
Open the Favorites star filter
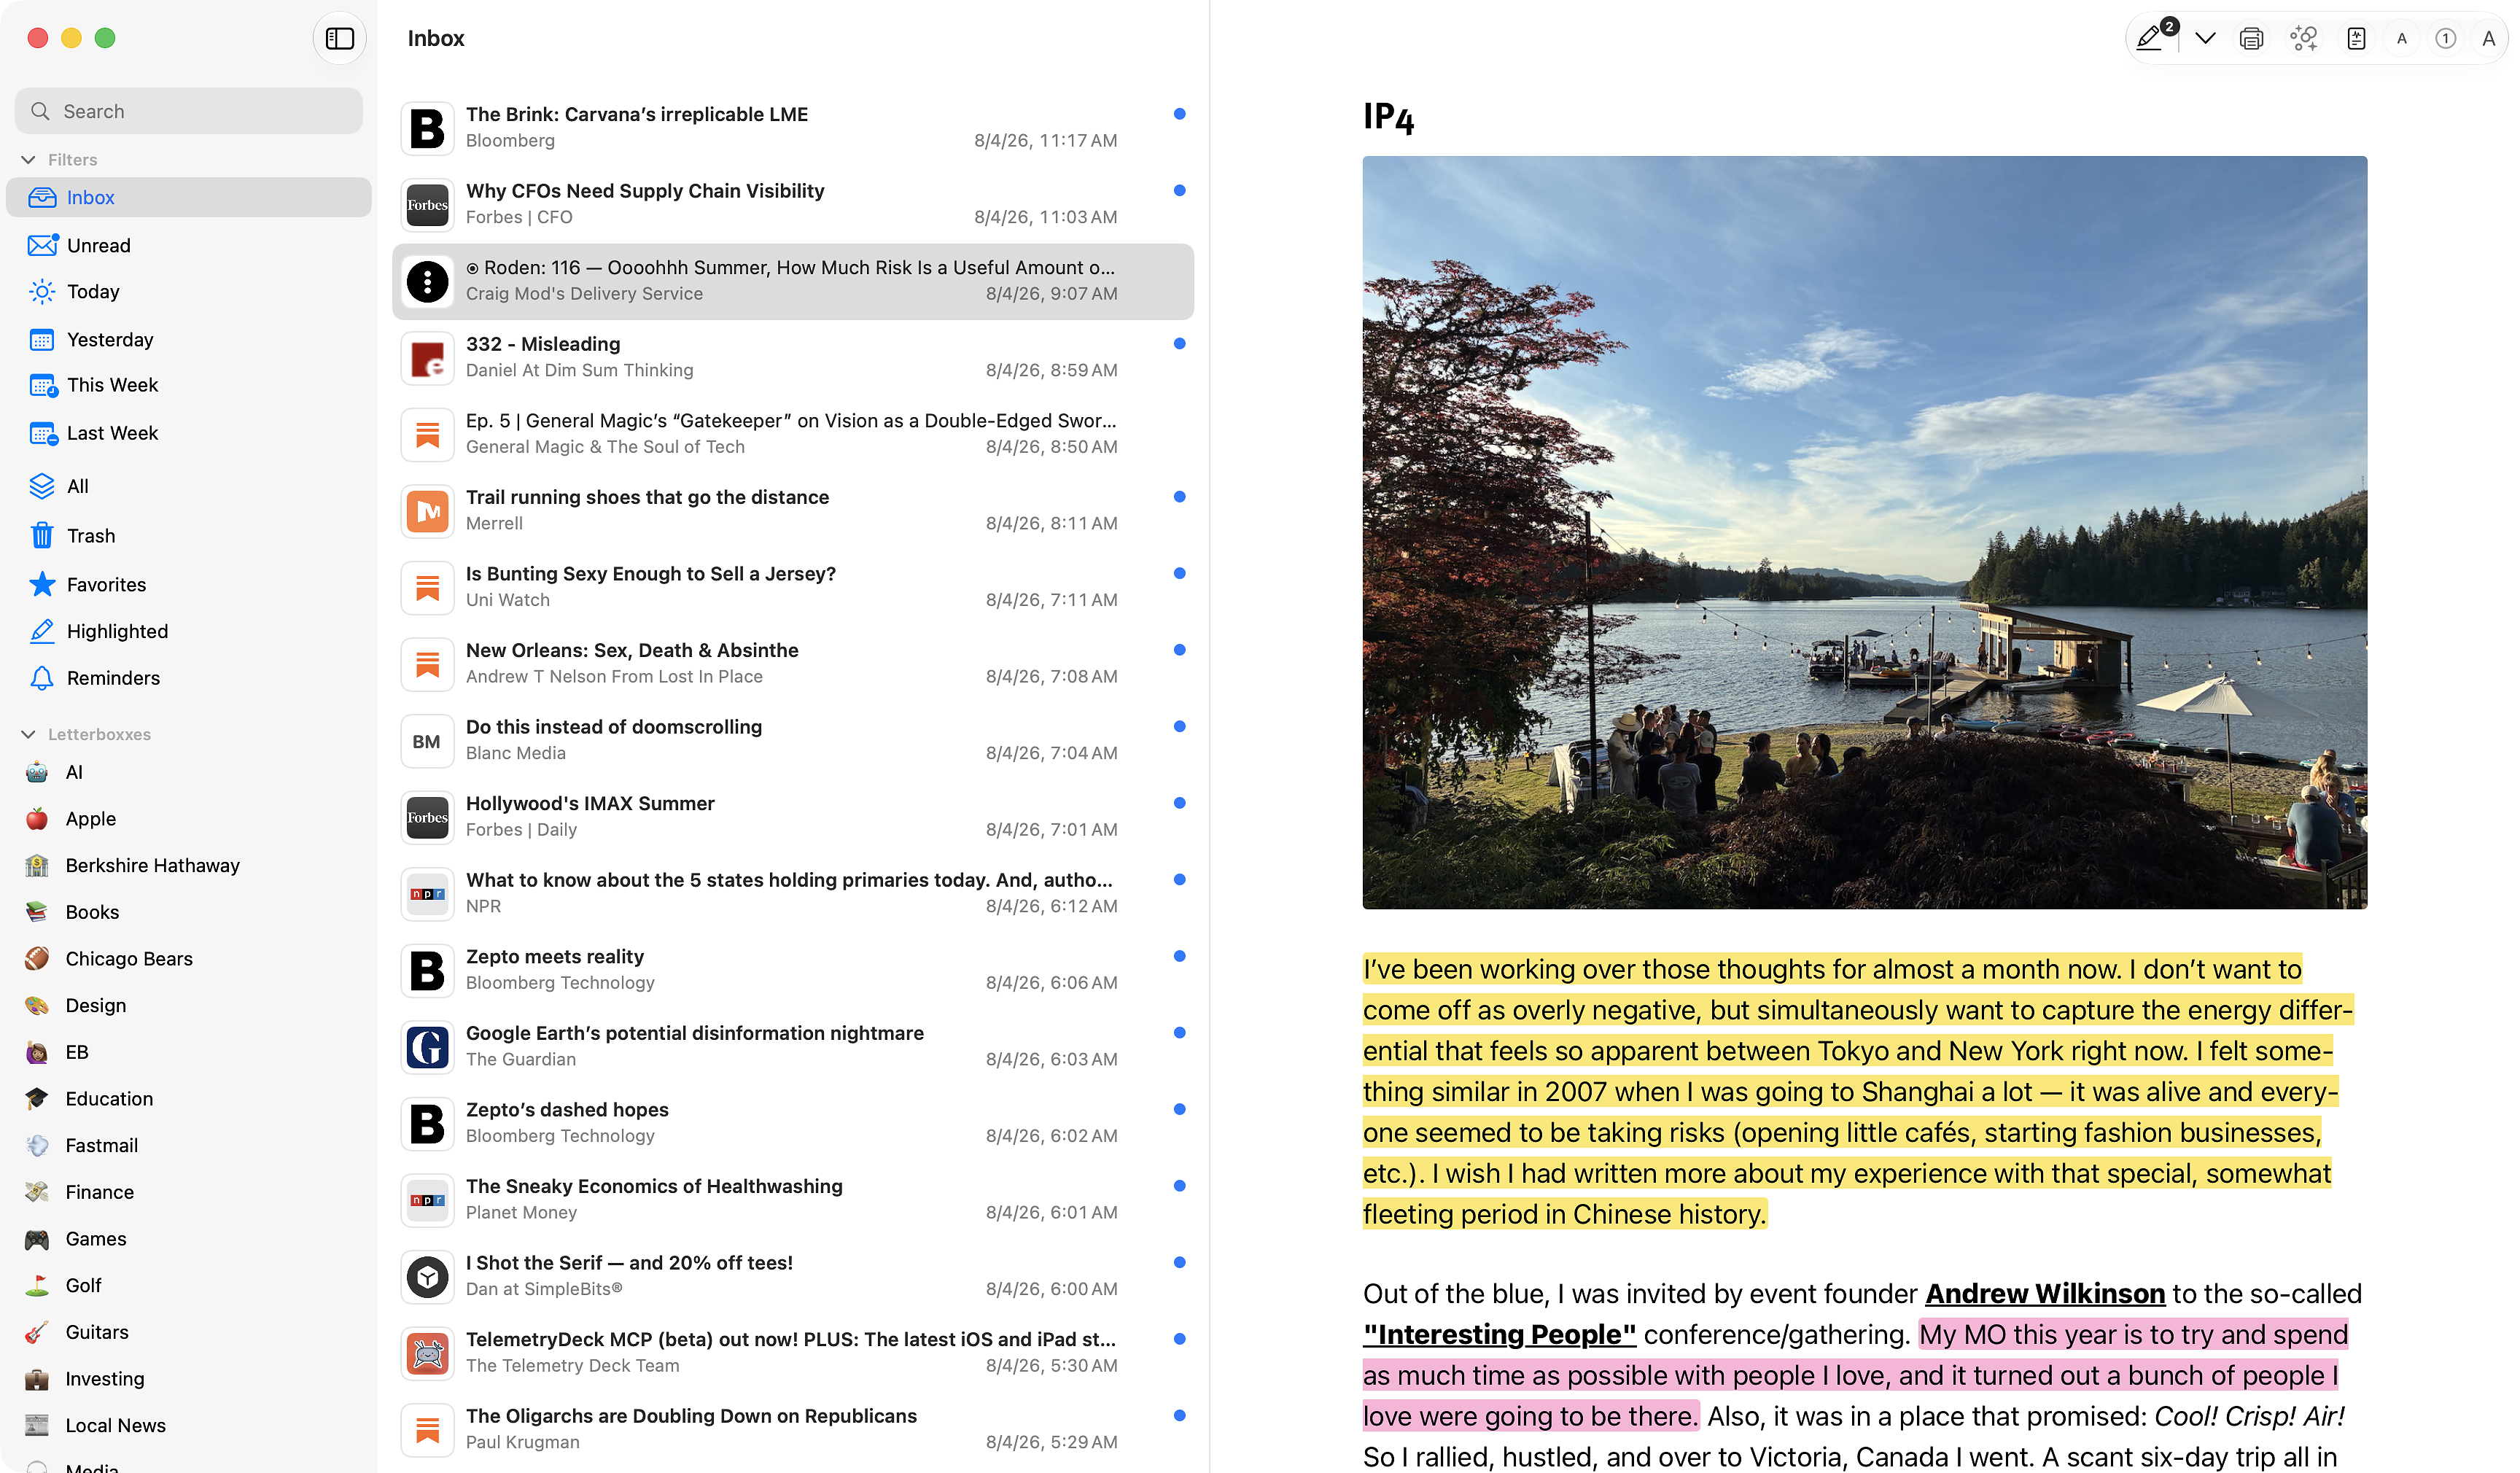click(188, 584)
